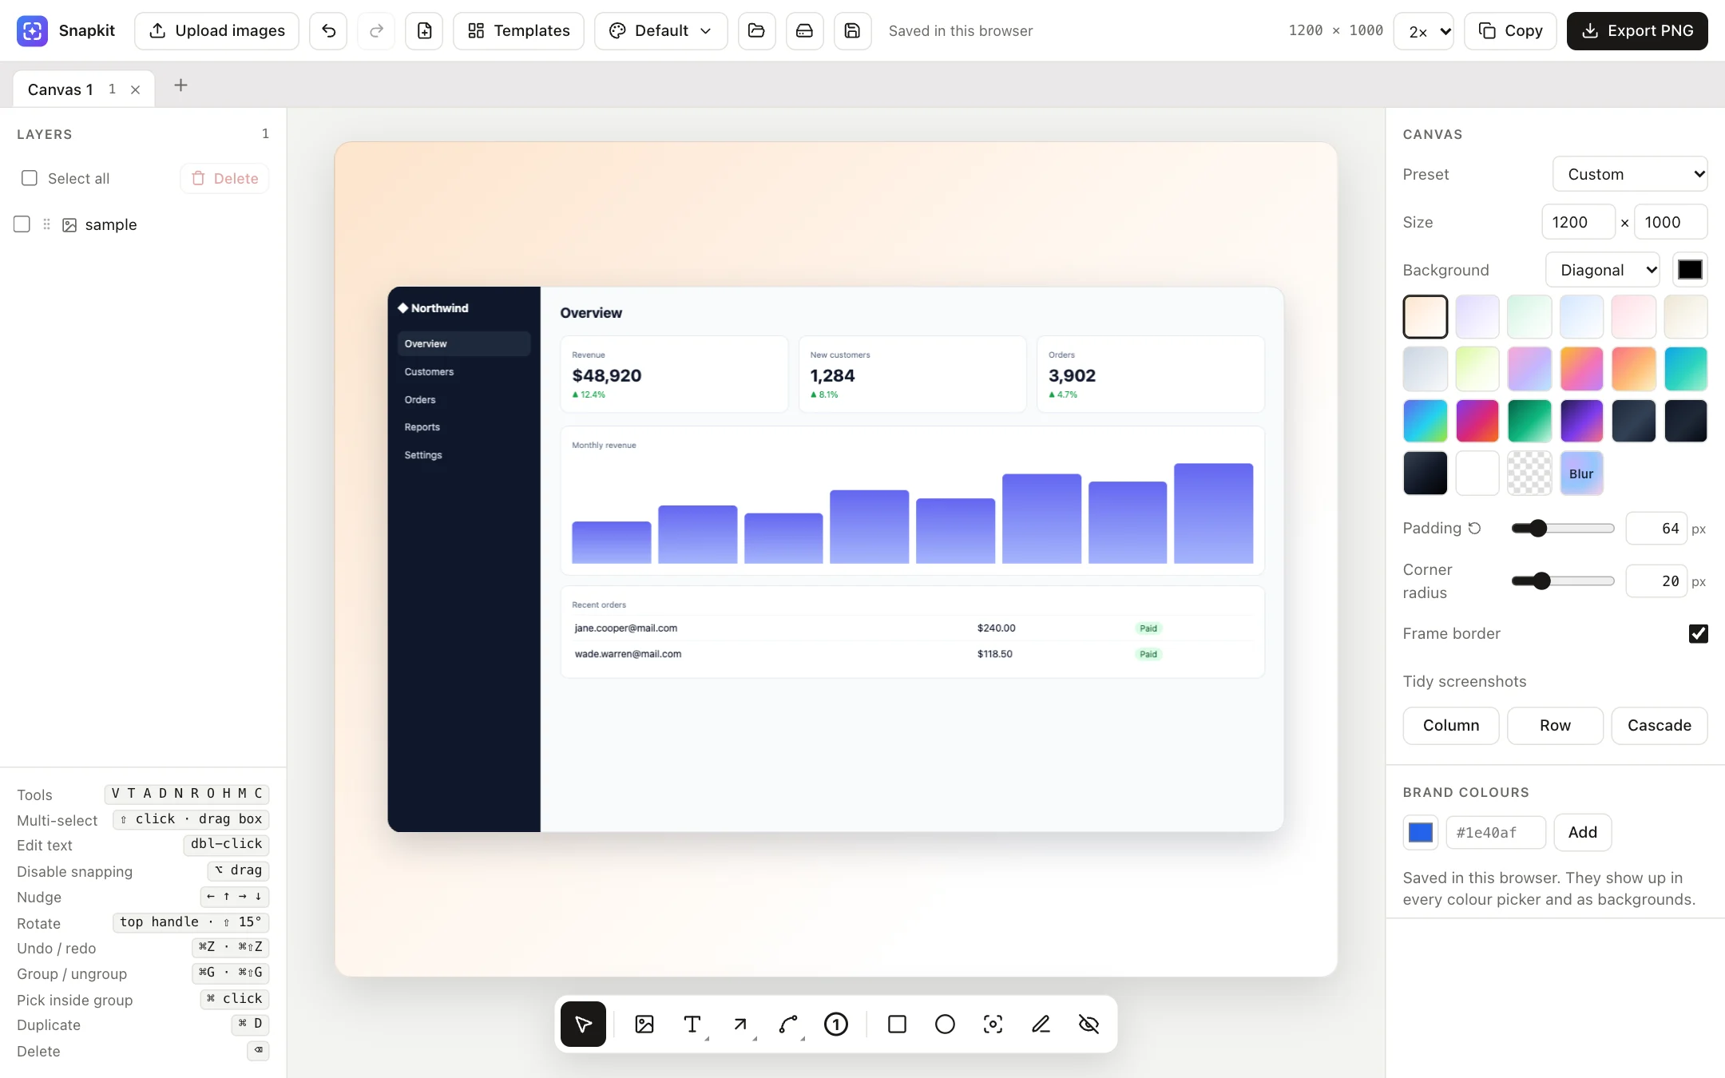Open the Preset Custom dropdown

point(1630,174)
